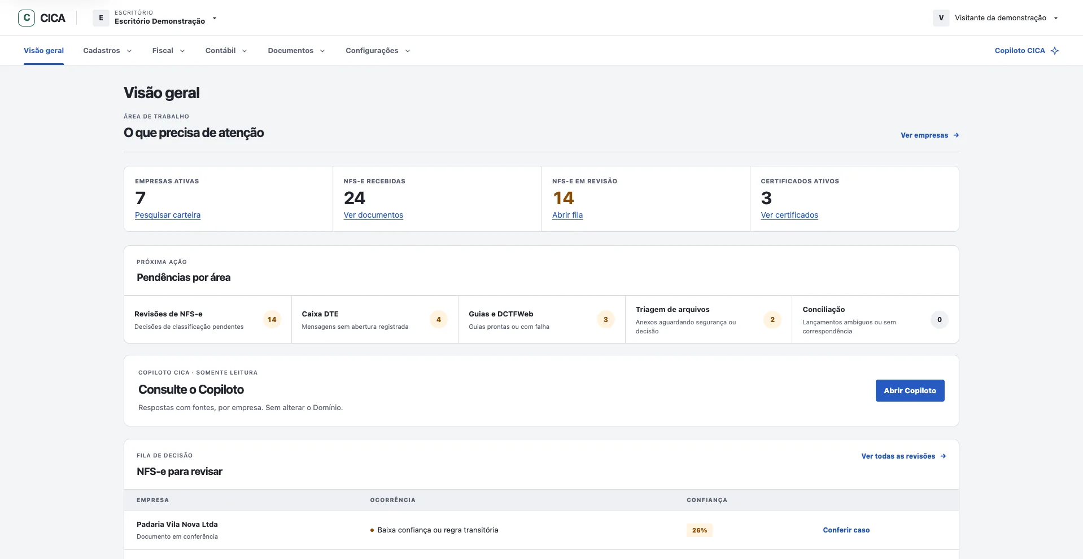Expand the Cadastros menu
Image resolution: width=1083 pixels, height=559 pixels.
[107, 51]
